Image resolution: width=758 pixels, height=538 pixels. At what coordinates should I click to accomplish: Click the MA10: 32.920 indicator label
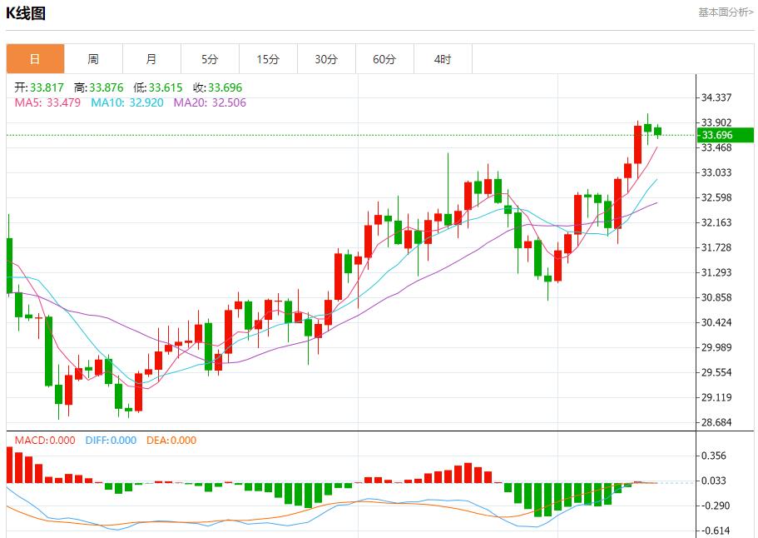[x=127, y=102]
